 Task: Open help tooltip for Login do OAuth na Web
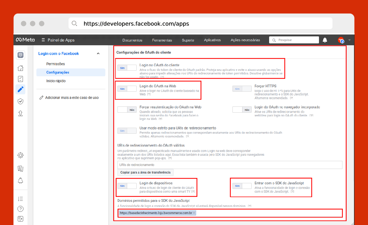[x=149, y=95]
